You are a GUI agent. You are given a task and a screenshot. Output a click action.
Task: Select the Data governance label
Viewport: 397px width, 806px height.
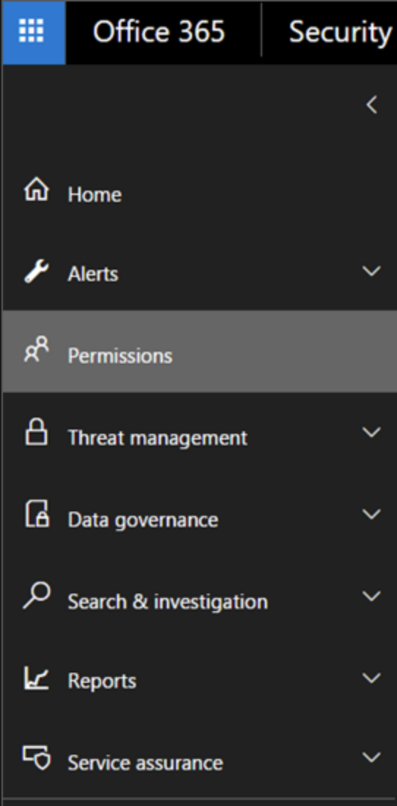tap(143, 520)
